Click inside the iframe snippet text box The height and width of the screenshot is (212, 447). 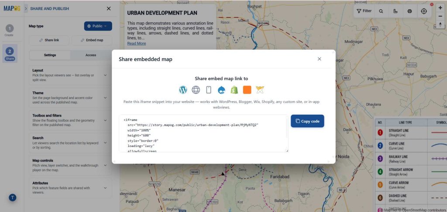coord(203,133)
